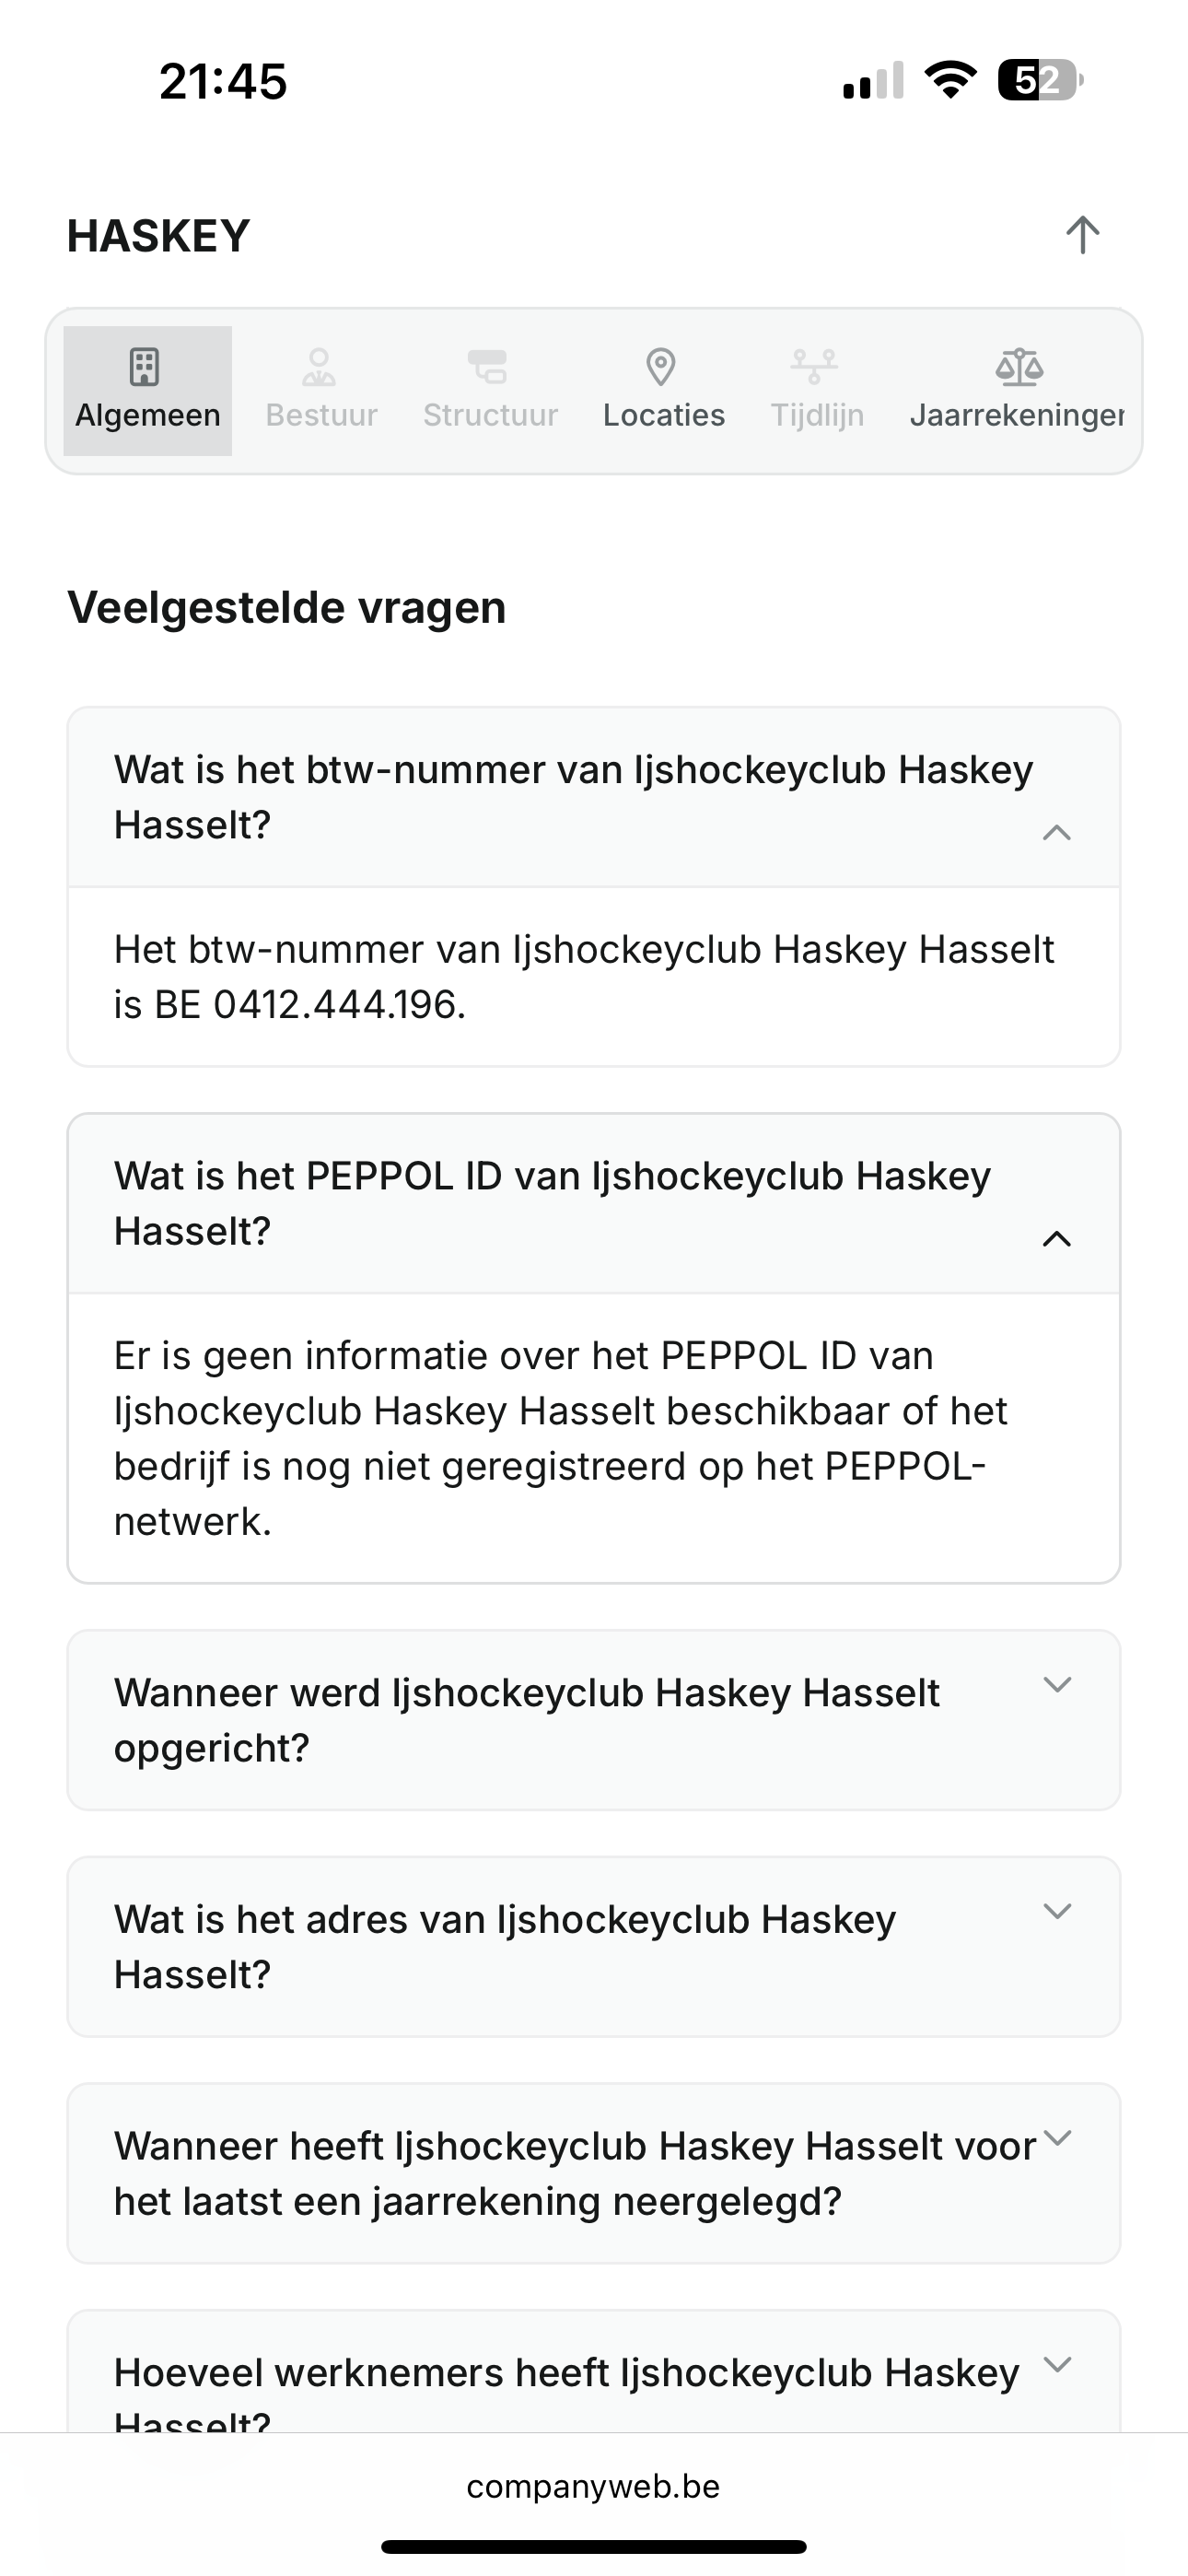Tap the Algemeen building icon
1188x2576 pixels.
pyautogui.click(x=146, y=367)
